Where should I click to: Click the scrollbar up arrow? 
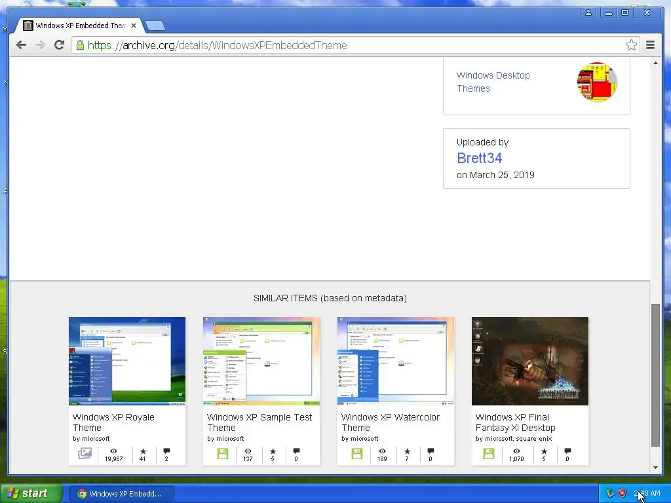pyautogui.click(x=655, y=63)
